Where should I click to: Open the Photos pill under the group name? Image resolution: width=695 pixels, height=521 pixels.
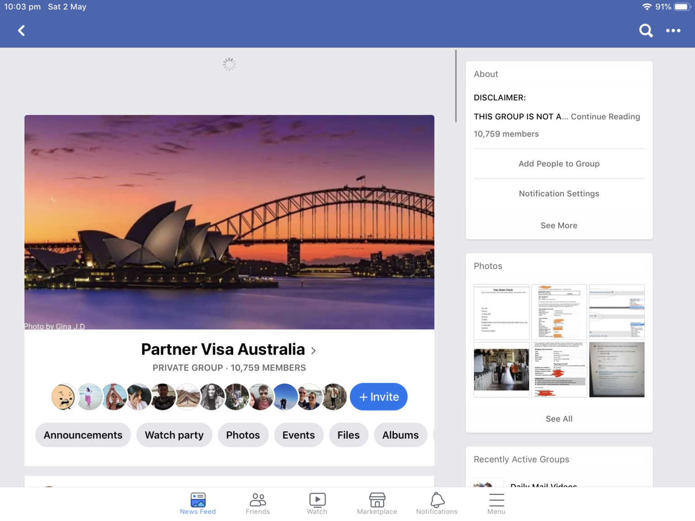click(x=243, y=435)
